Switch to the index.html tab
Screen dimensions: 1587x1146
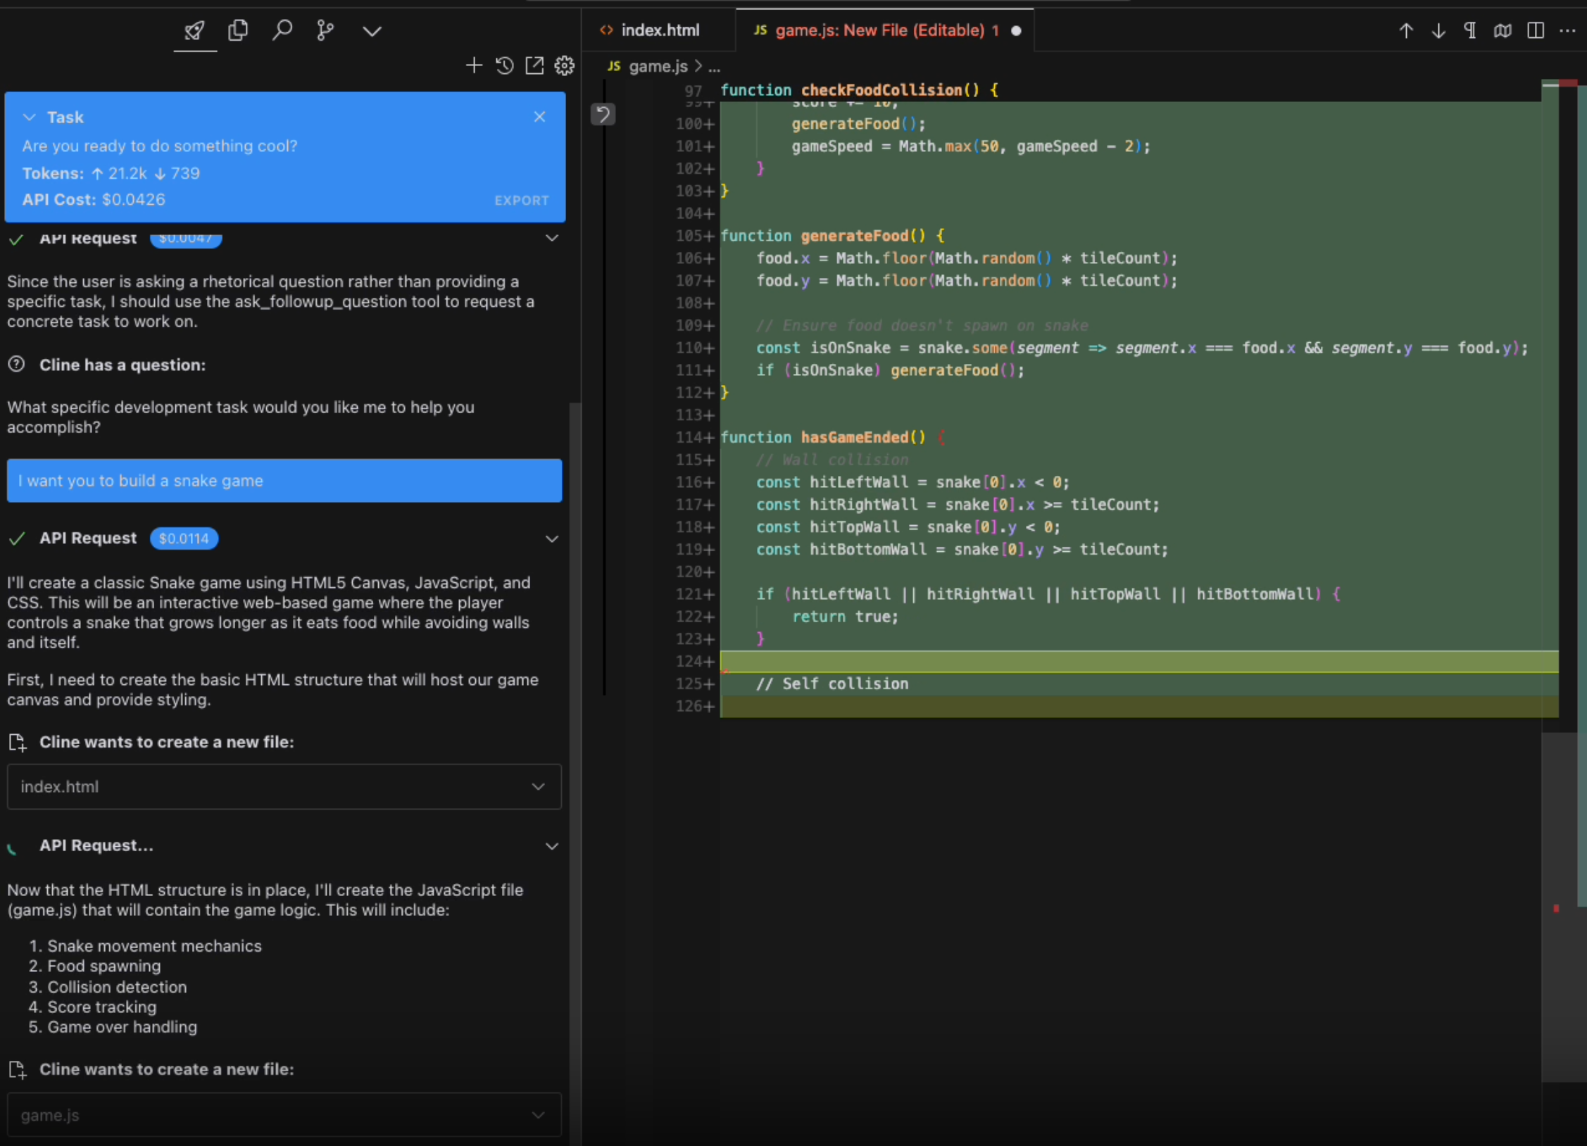pos(659,30)
